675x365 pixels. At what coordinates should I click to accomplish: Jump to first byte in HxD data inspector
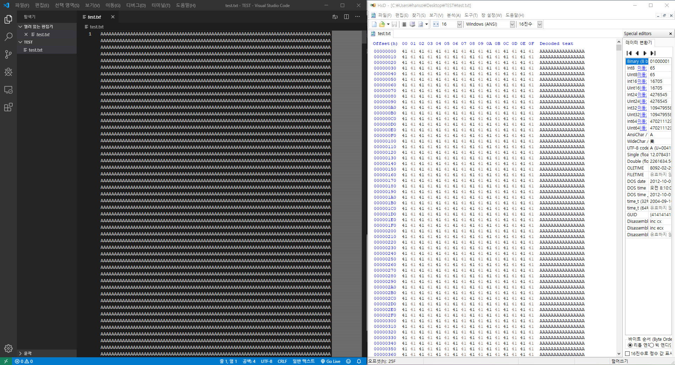click(x=629, y=53)
